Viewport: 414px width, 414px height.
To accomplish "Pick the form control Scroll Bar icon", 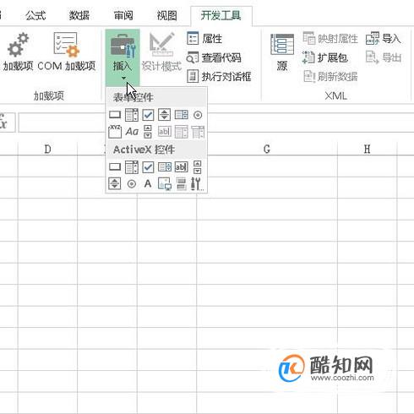I will pyautogui.click(x=148, y=131).
